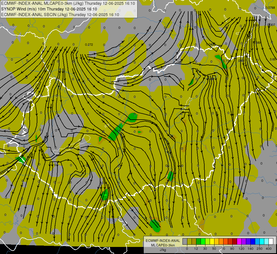The height and width of the screenshot is (254, 277).
Task: Click the yellow legend swatch
Action: click(x=212, y=241)
